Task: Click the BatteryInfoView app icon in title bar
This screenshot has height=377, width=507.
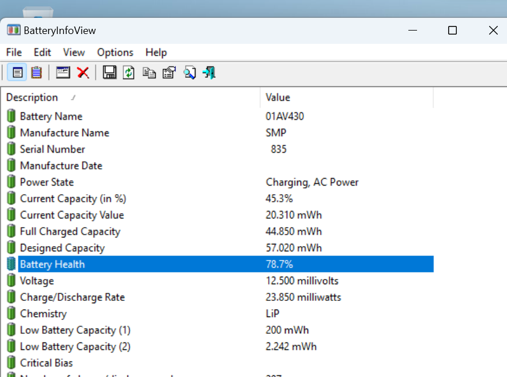Action: 14,31
